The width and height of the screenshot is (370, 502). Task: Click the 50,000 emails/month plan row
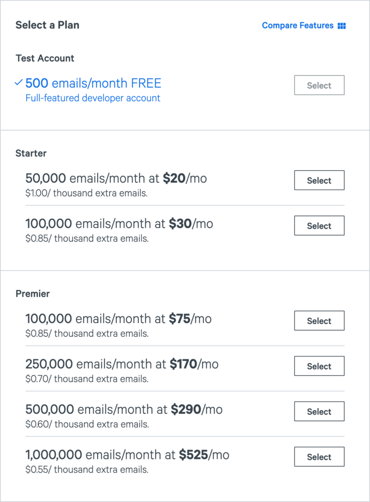[116, 178]
